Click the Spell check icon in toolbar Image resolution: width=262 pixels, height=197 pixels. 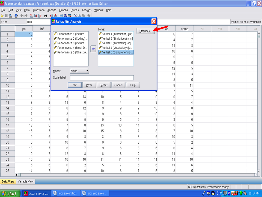tap(89, 16)
